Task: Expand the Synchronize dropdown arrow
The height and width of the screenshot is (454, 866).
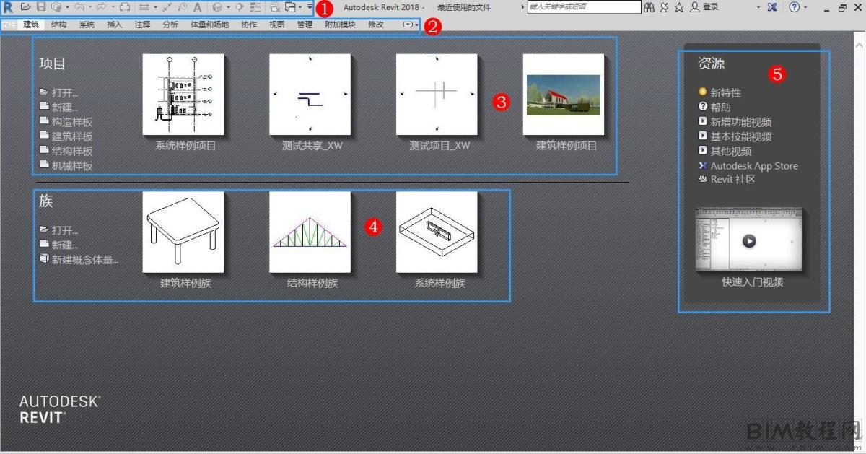Action: 67,7
